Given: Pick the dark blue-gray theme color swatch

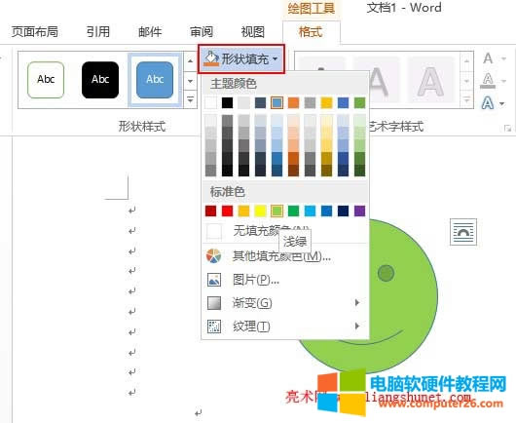Looking at the screenshot, I should click(260, 102).
